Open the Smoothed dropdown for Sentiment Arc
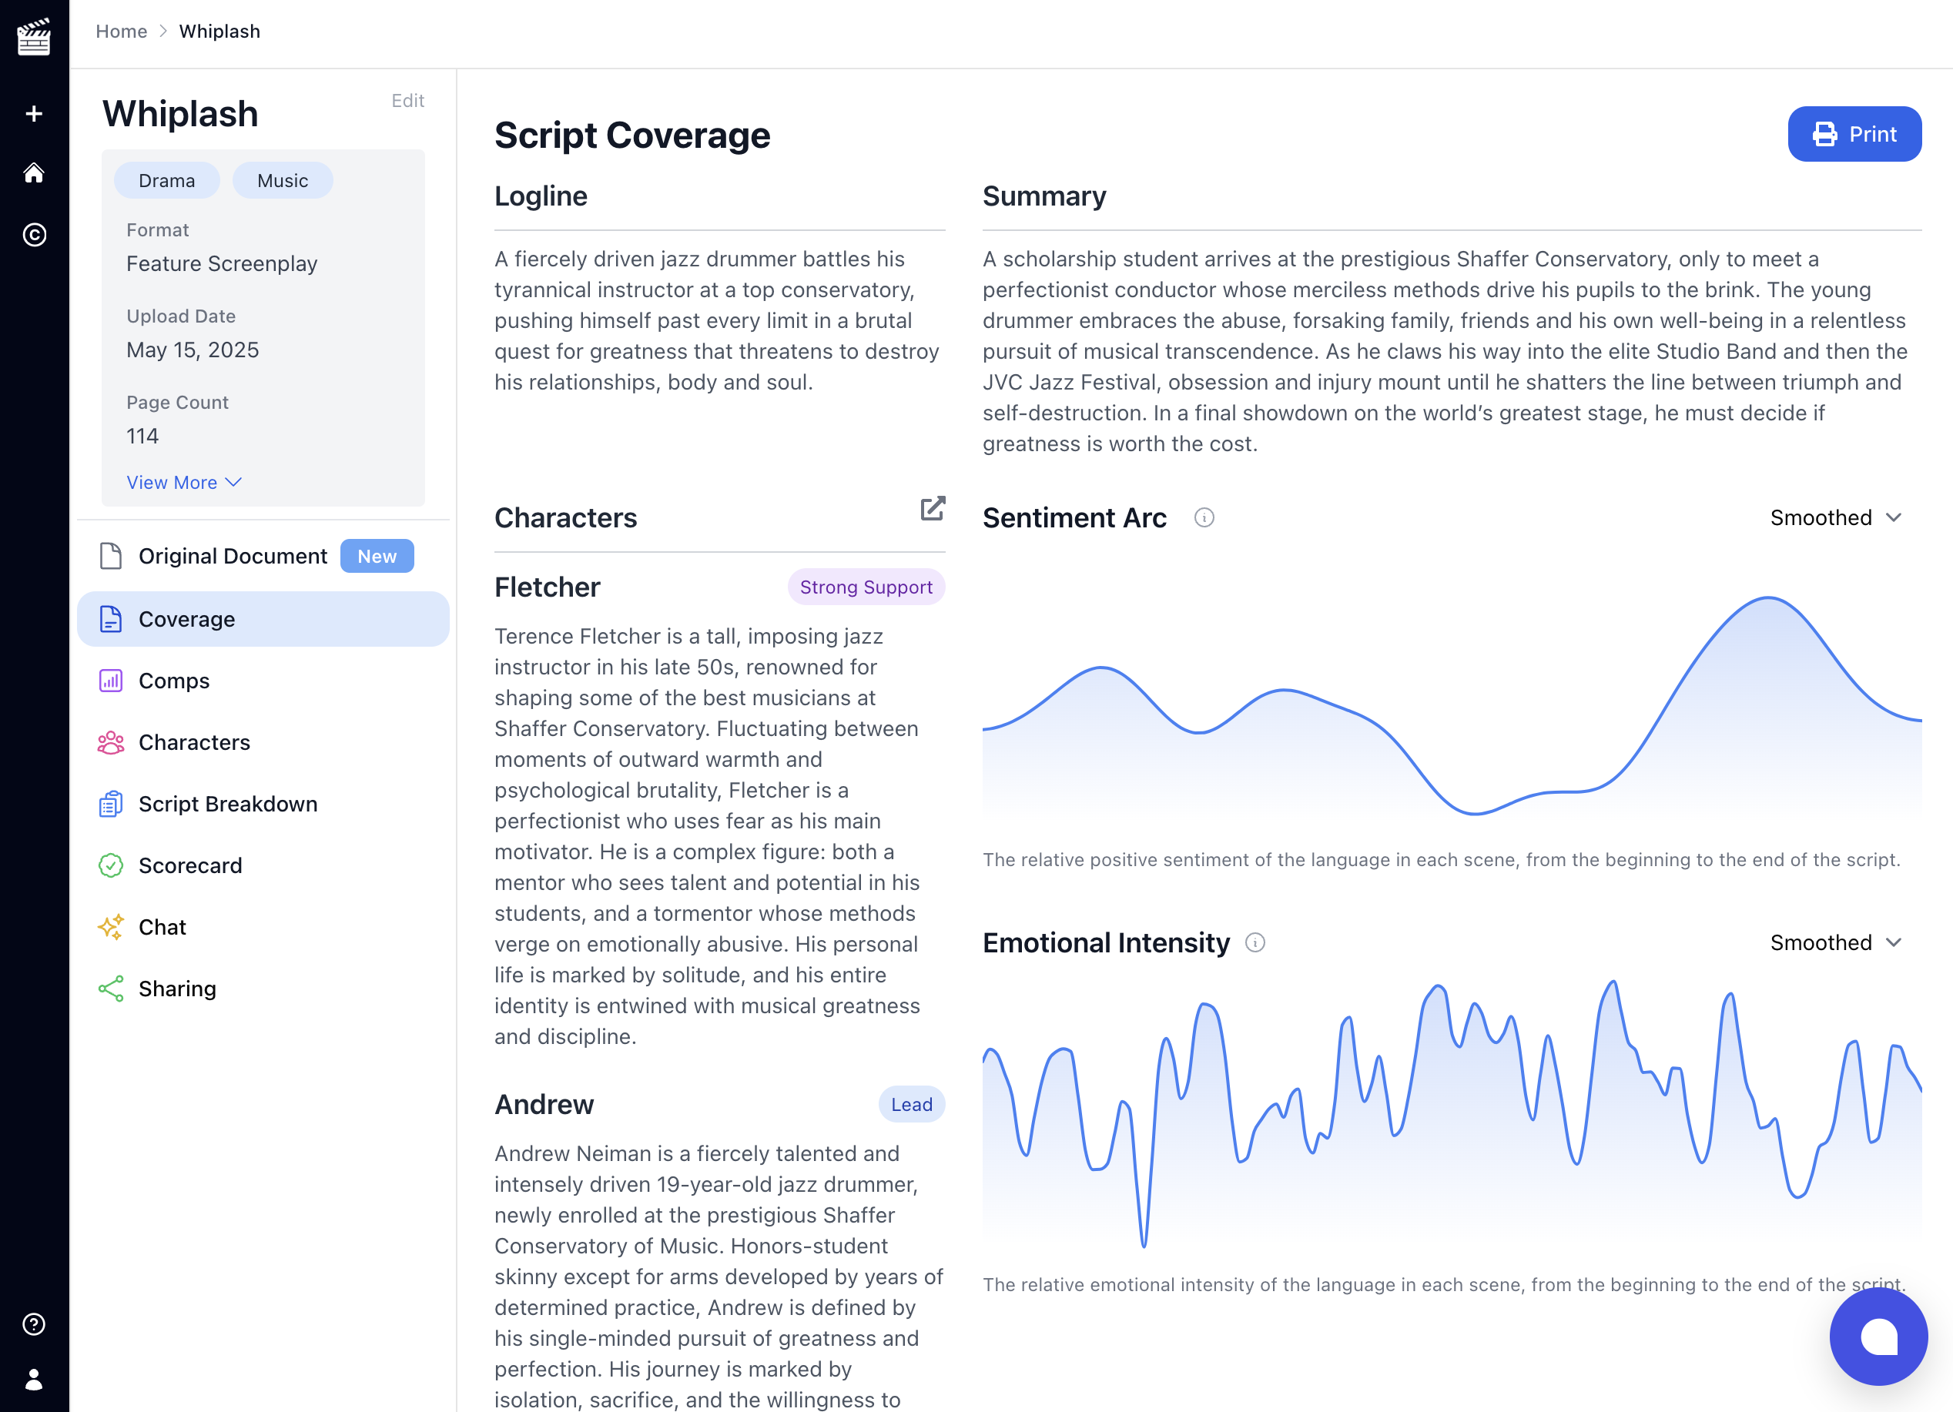Screen dimensions: 1953x1412 tap(1837, 517)
